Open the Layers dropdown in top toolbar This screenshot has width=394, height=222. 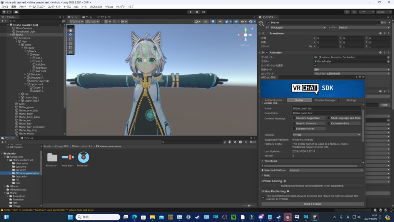pyautogui.click(x=366, y=12)
